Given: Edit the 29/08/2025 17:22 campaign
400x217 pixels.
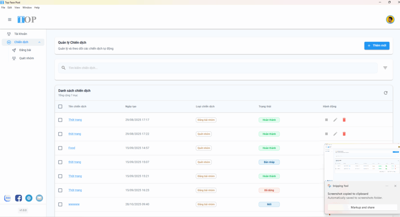Looking at the screenshot, I should coord(335,134).
